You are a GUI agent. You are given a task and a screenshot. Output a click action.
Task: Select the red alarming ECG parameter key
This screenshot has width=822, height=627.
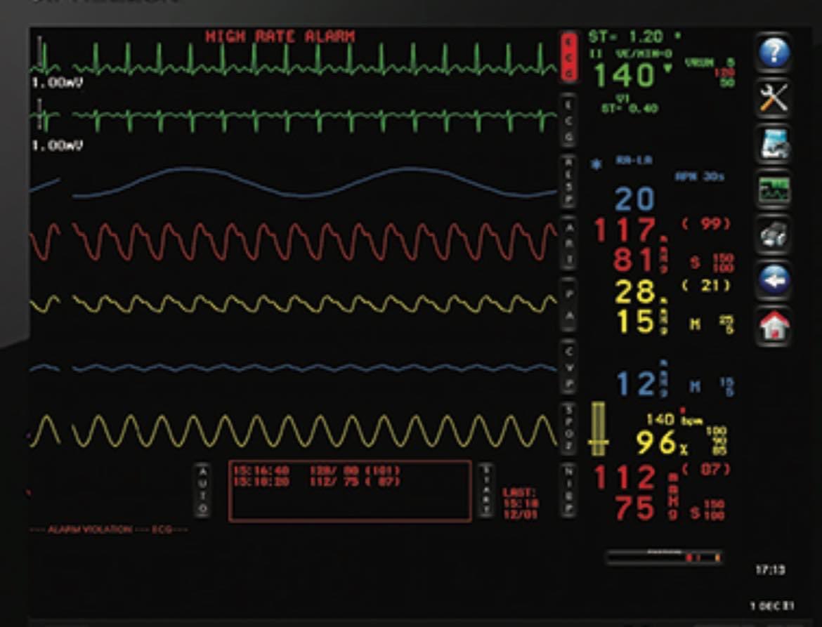[569, 57]
